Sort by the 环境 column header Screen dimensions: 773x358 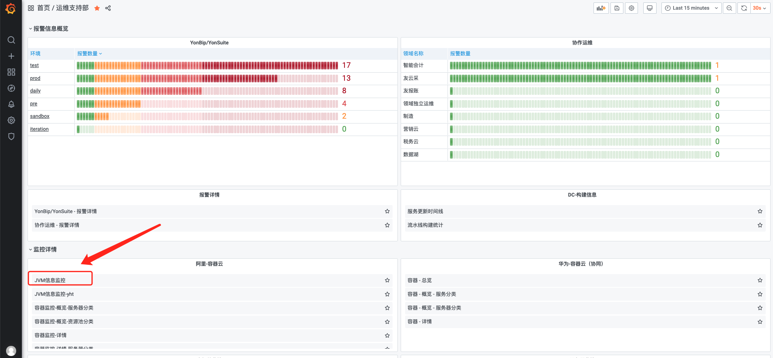pyautogui.click(x=35, y=53)
